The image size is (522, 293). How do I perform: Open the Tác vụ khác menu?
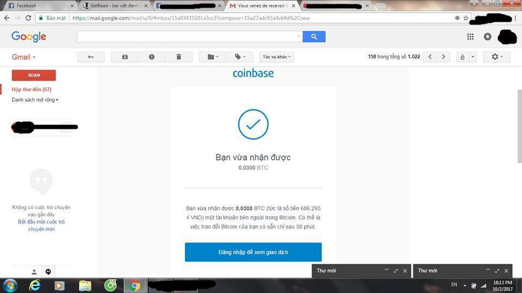[277, 57]
